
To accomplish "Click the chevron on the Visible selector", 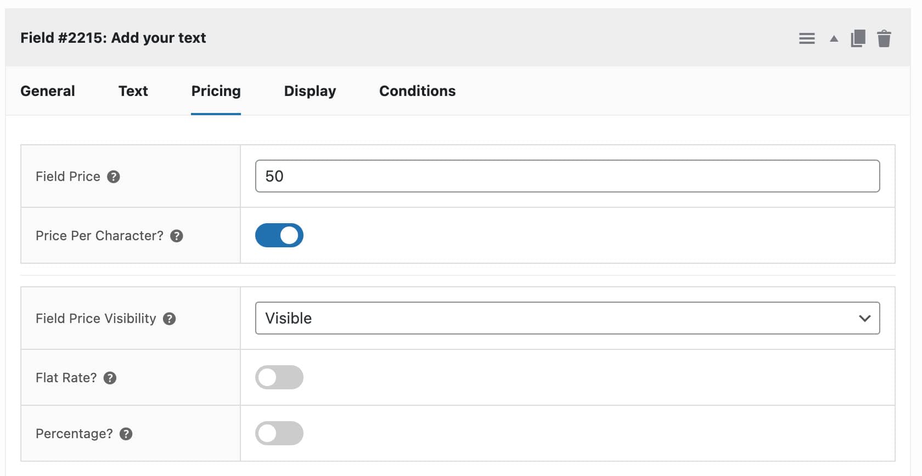I will click(x=865, y=318).
